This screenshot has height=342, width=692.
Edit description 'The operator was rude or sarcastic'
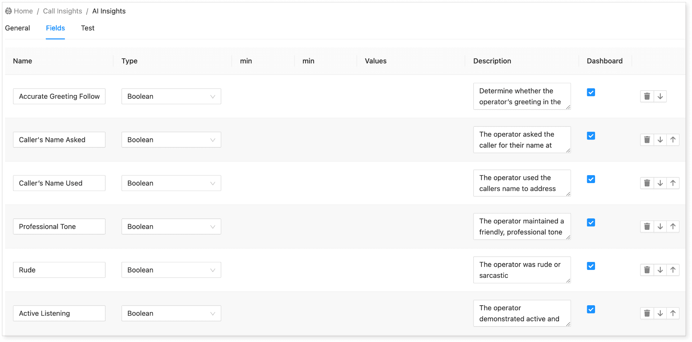[x=522, y=270]
